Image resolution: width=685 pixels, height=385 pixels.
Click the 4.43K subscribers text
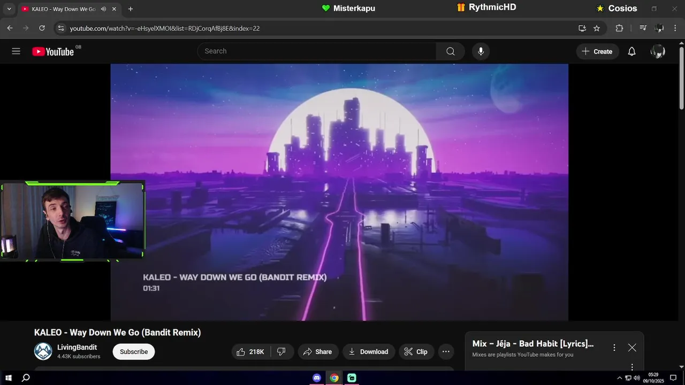(x=79, y=357)
